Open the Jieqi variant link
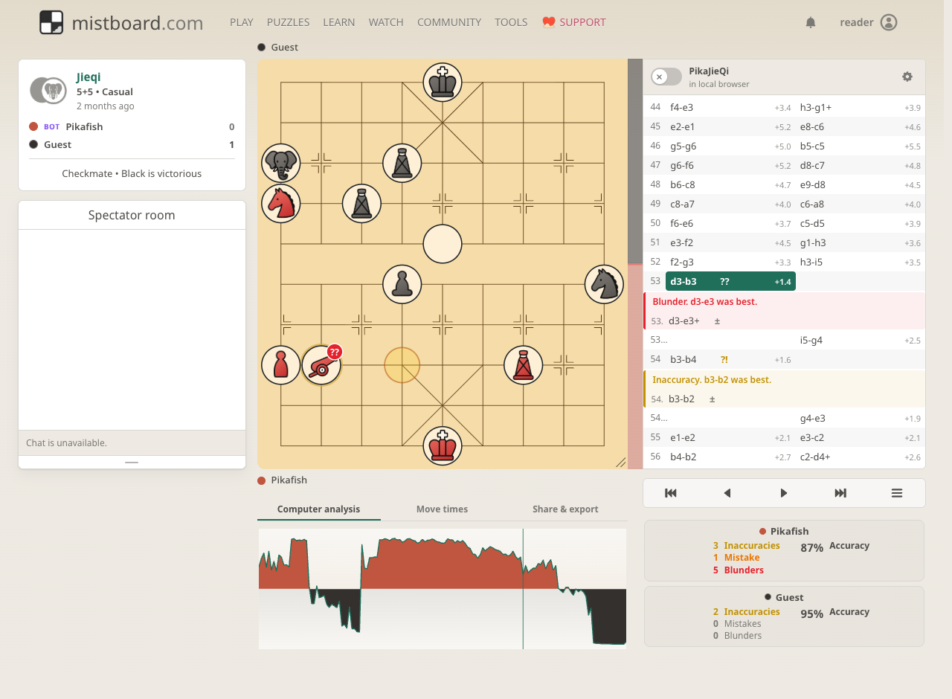The height and width of the screenshot is (699, 952). (89, 77)
